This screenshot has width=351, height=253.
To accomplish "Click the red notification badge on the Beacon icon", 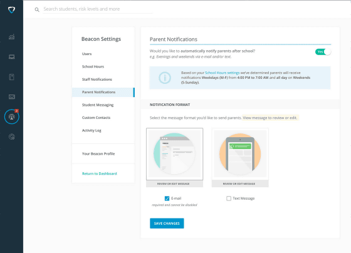I will click(16, 111).
